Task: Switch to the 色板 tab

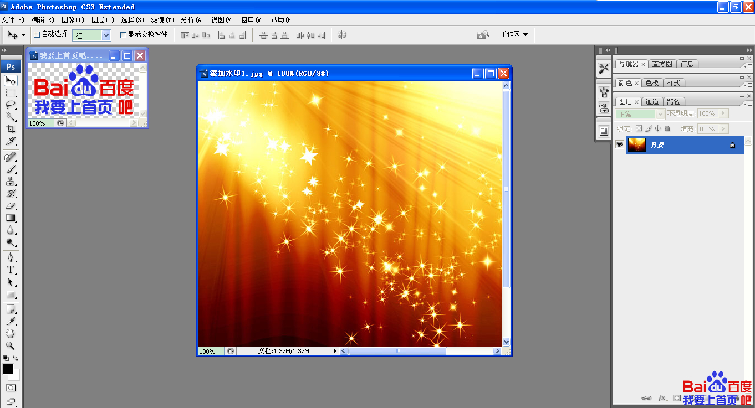Action: [x=652, y=83]
